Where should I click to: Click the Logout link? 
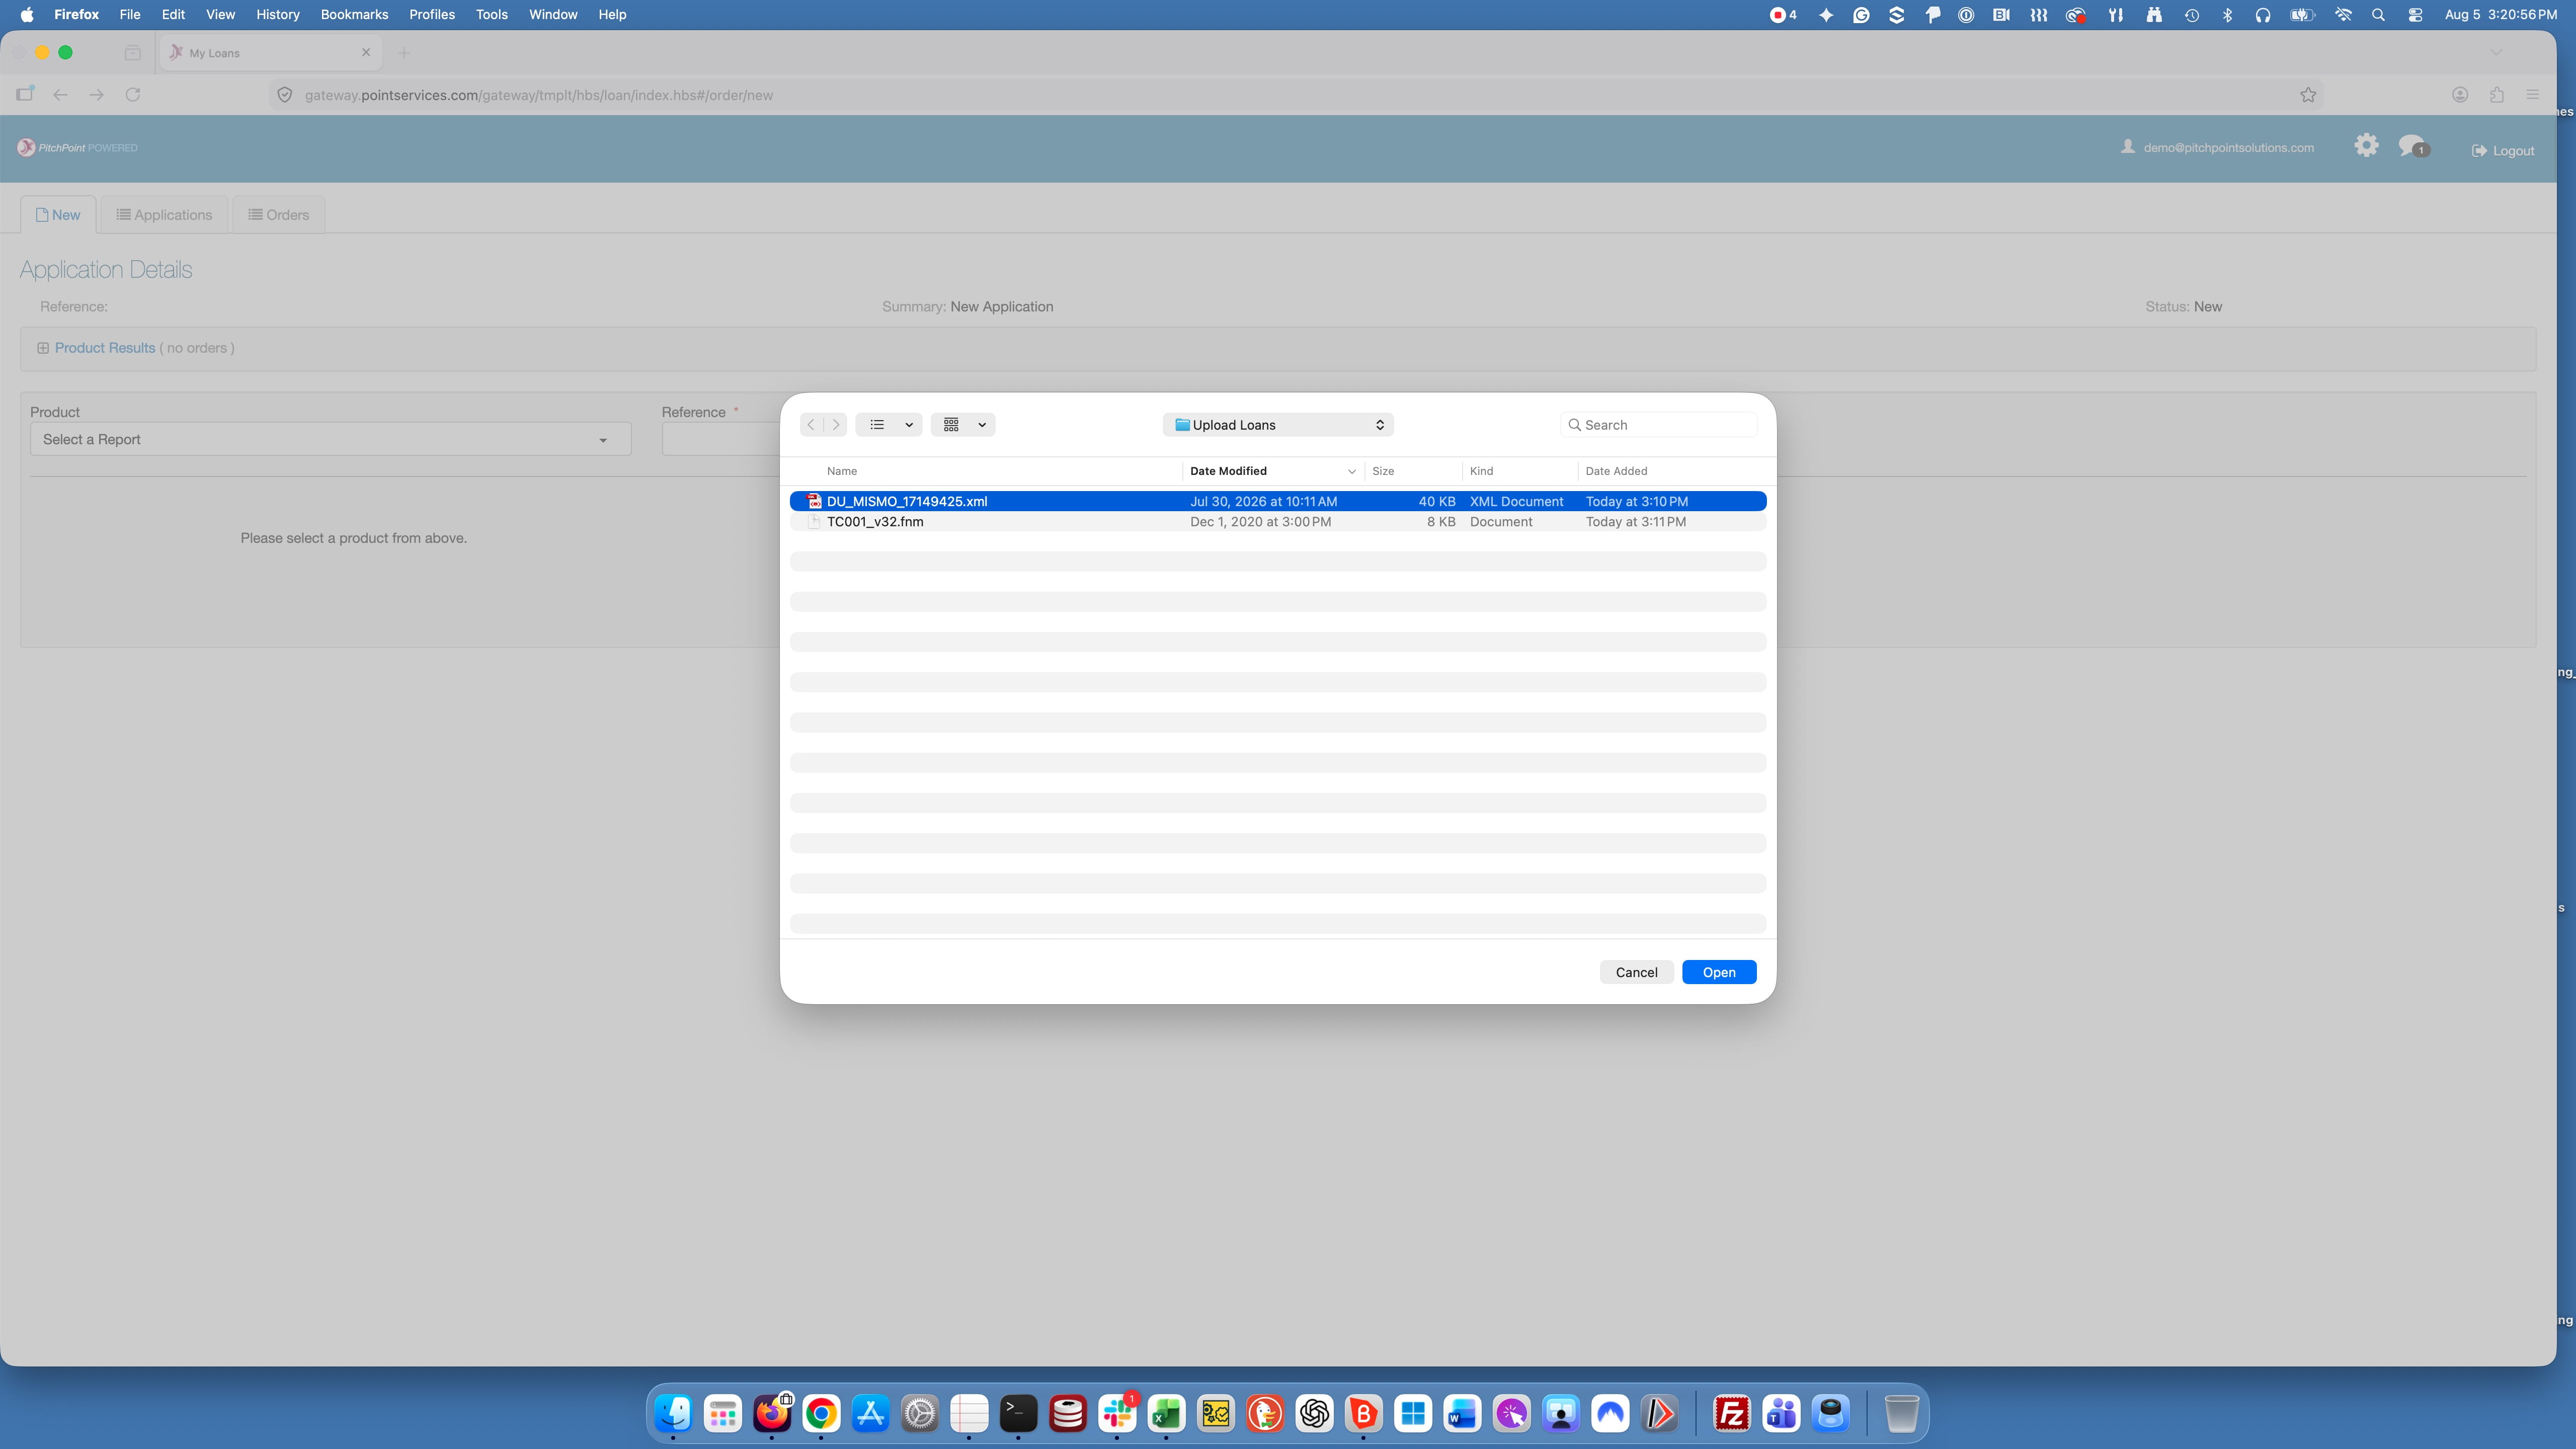pos(2502,151)
